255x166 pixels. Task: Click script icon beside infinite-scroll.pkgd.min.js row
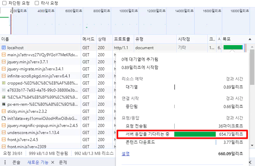[4, 76]
